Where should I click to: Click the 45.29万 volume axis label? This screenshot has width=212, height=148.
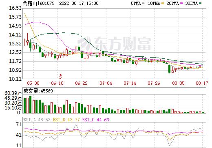pyautogui.click(x=13, y=98)
